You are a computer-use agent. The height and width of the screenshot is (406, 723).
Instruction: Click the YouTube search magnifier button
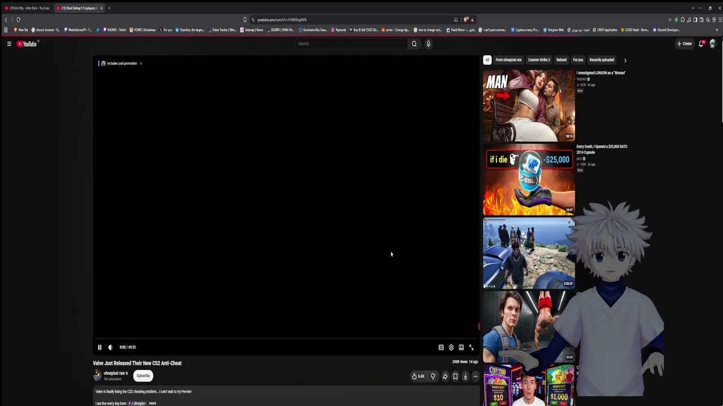[x=414, y=43]
